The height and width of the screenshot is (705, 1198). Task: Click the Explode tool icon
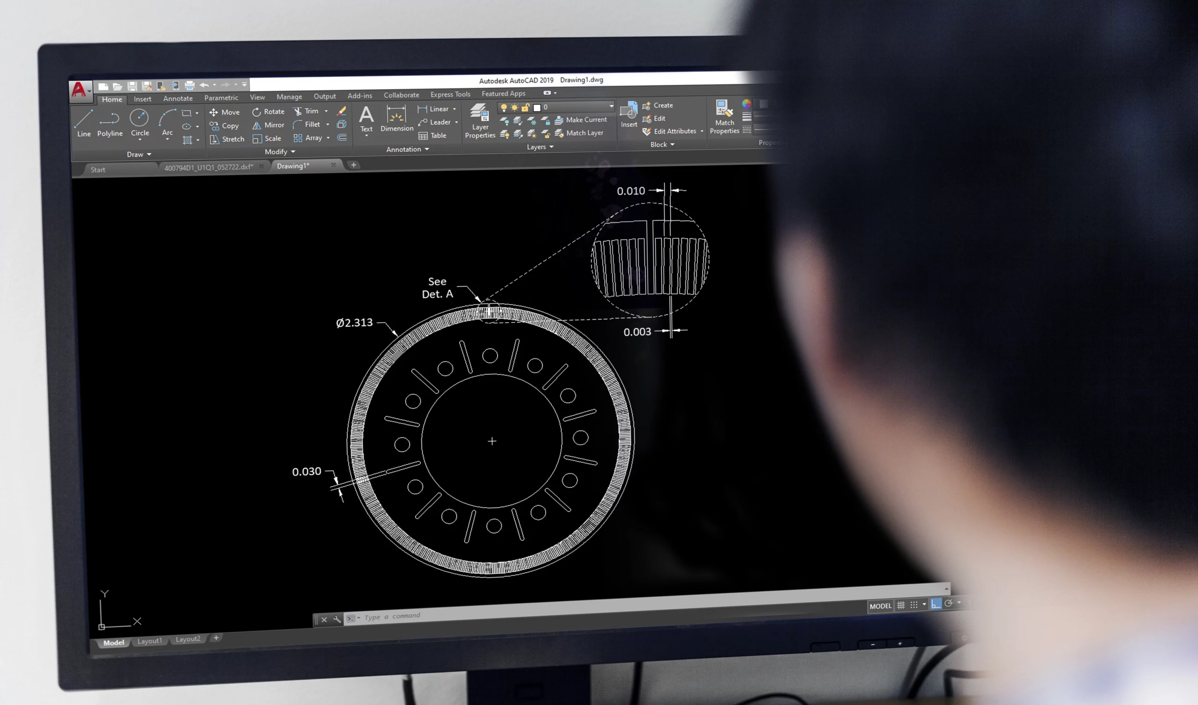pos(341,124)
